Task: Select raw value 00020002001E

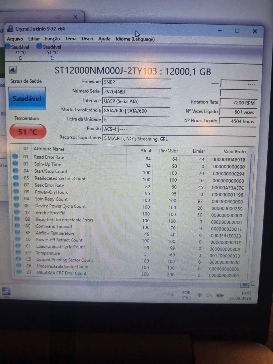Action: (226, 229)
